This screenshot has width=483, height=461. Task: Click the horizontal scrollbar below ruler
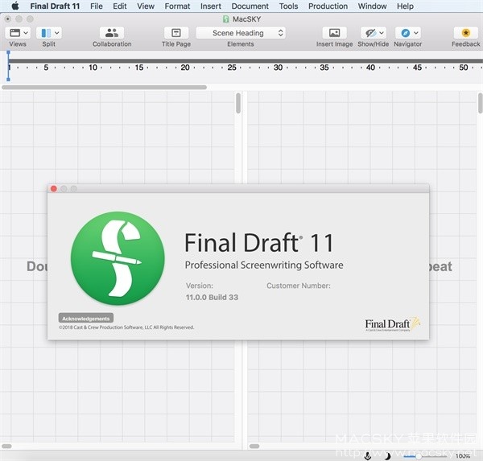104,88
